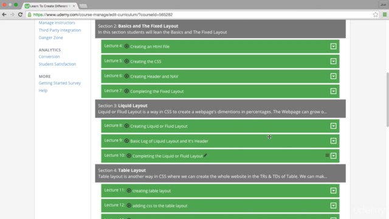This screenshot has width=389, height=219.
Task: Open the Help link in the sidebar
Action: (x=43, y=91)
